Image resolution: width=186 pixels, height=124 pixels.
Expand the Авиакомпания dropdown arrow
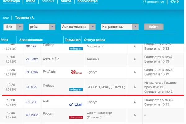click(92, 27)
